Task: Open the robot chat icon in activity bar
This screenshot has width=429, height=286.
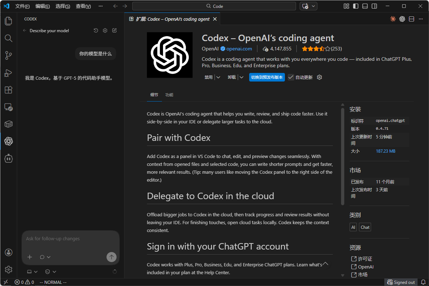Action: (9, 158)
